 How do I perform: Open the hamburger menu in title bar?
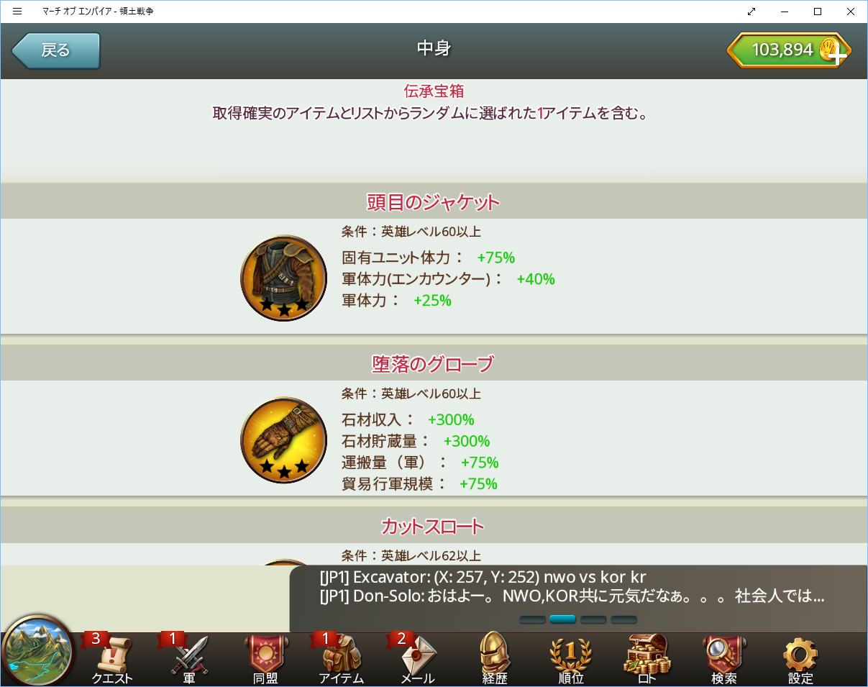pos(17,12)
